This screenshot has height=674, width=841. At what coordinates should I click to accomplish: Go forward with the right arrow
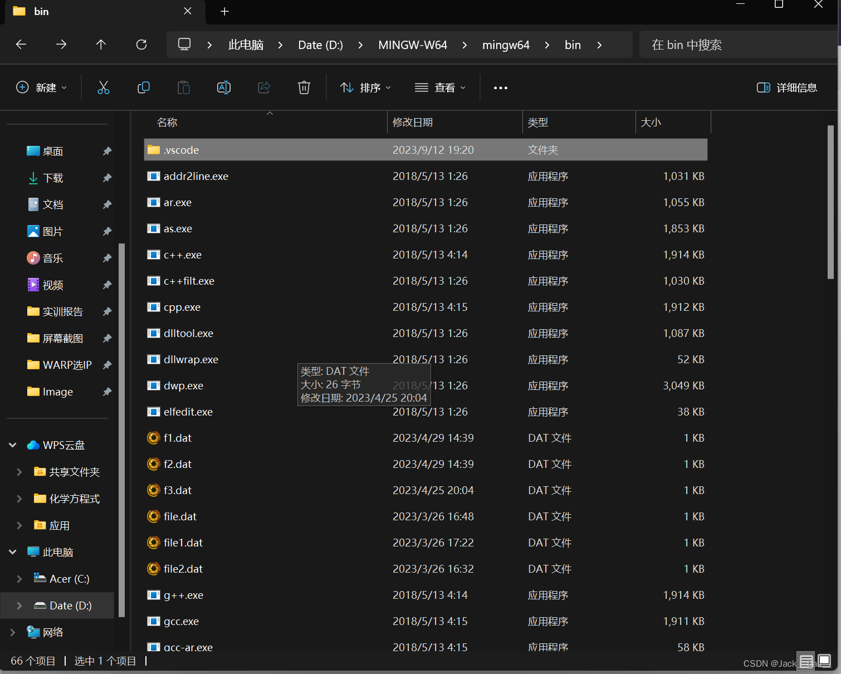pos(61,45)
